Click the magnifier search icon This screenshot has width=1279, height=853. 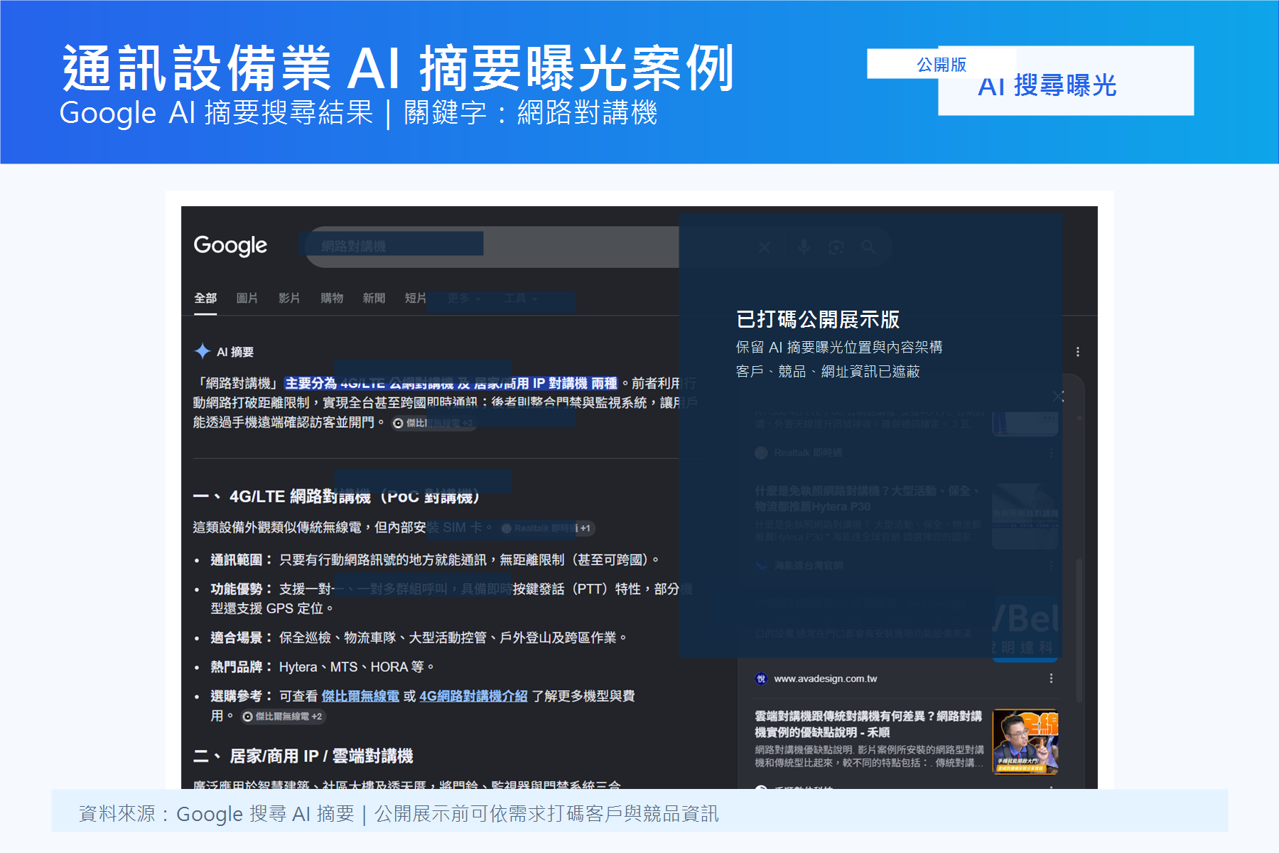pos(868,247)
